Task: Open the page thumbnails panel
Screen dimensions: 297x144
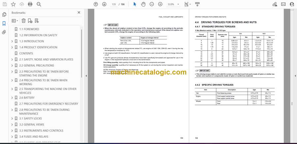Action: click(4, 15)
